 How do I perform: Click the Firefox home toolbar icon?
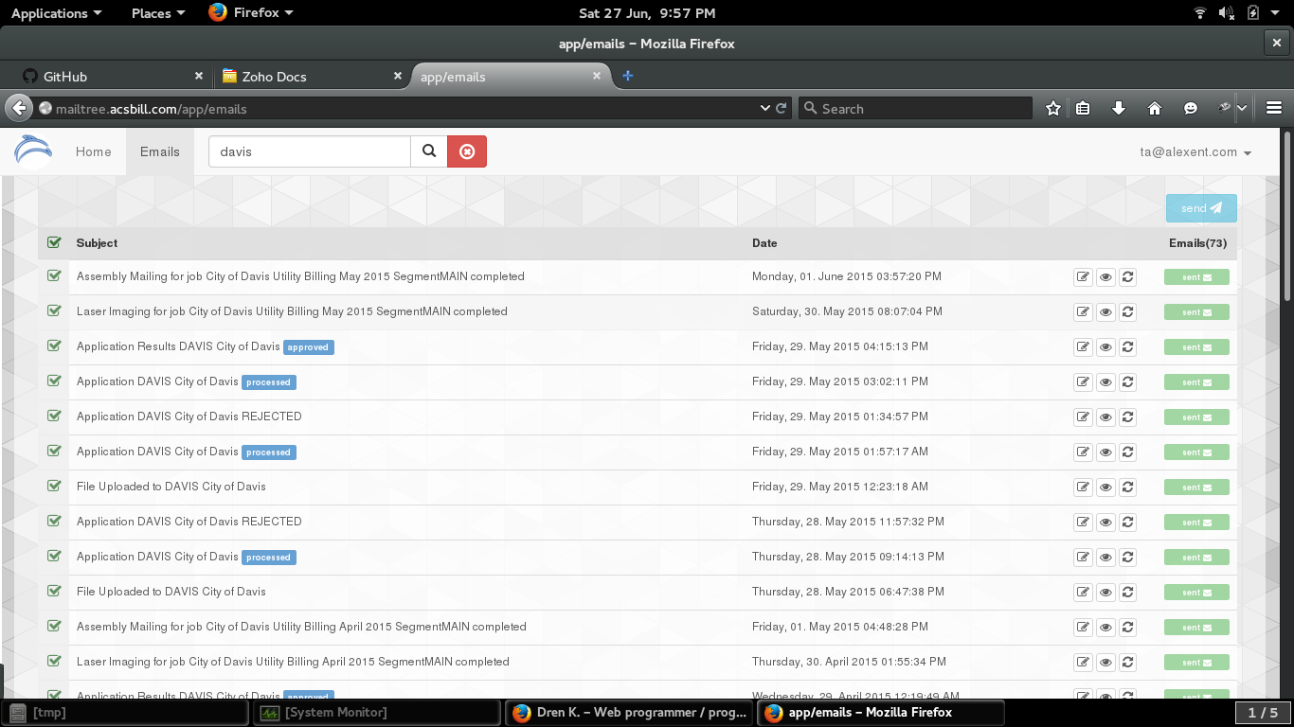[x=1155, y=109]
